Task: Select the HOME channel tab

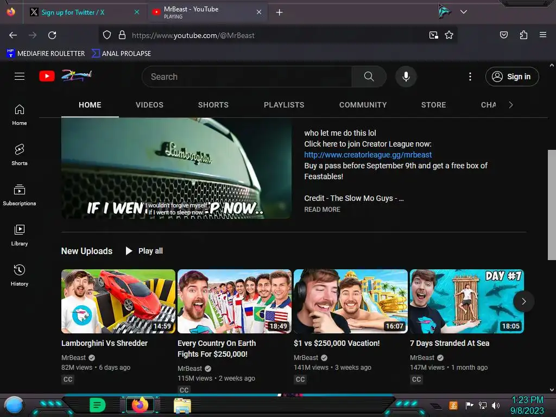Action: [90, 105]
